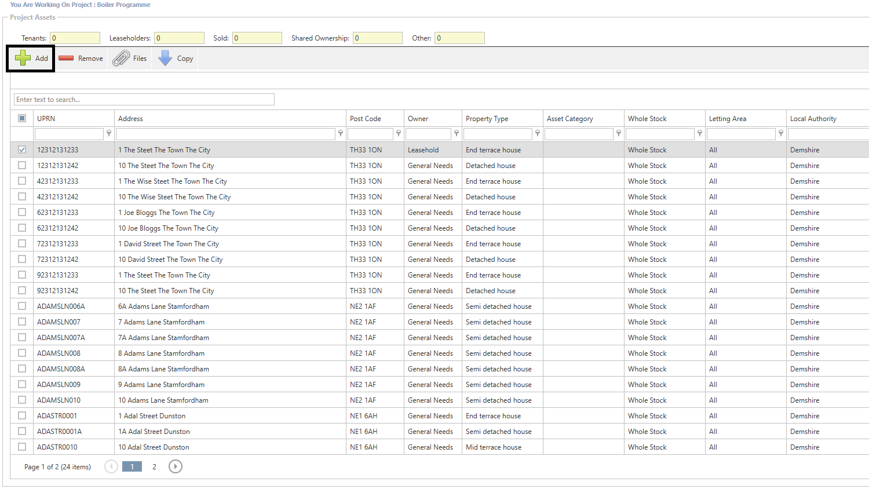Open the Property Type filter dropdown

coord(538,134)
